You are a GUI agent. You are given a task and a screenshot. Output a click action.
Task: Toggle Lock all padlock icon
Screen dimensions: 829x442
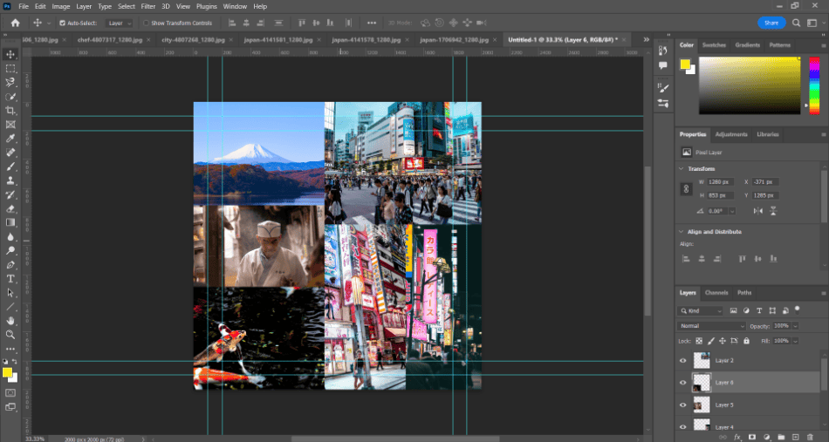tap(746, 341)
